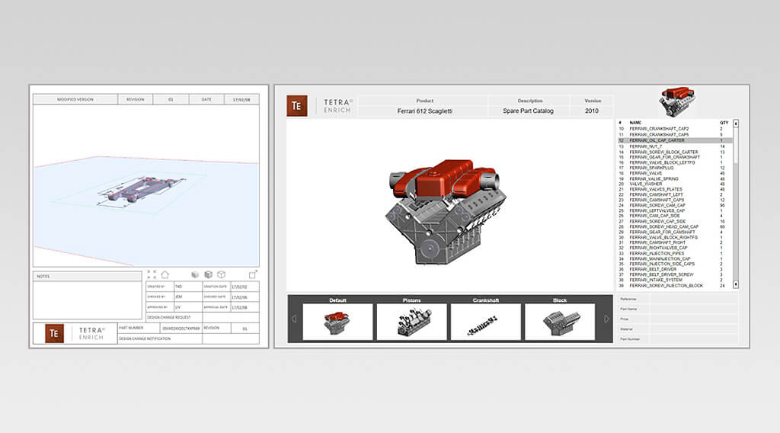Click the QTY column header in parts list
This screenshot has width=780, height=433.
(724, 123)
